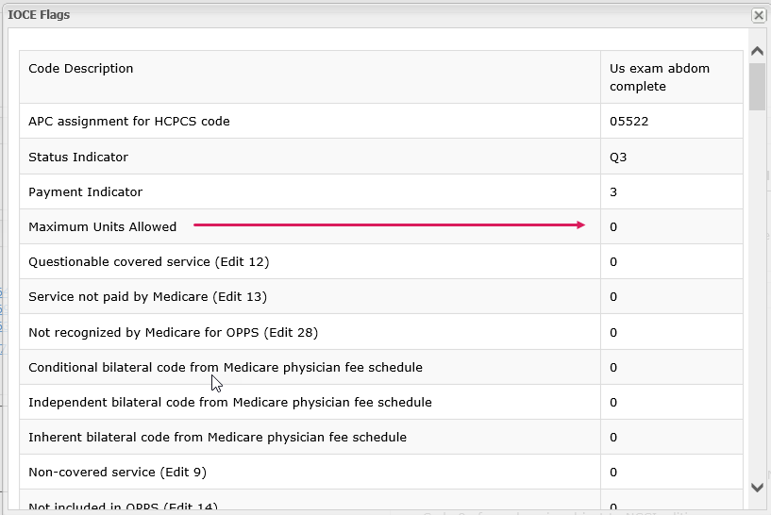Click the Status Indicator row label

[x=78, y=157]
